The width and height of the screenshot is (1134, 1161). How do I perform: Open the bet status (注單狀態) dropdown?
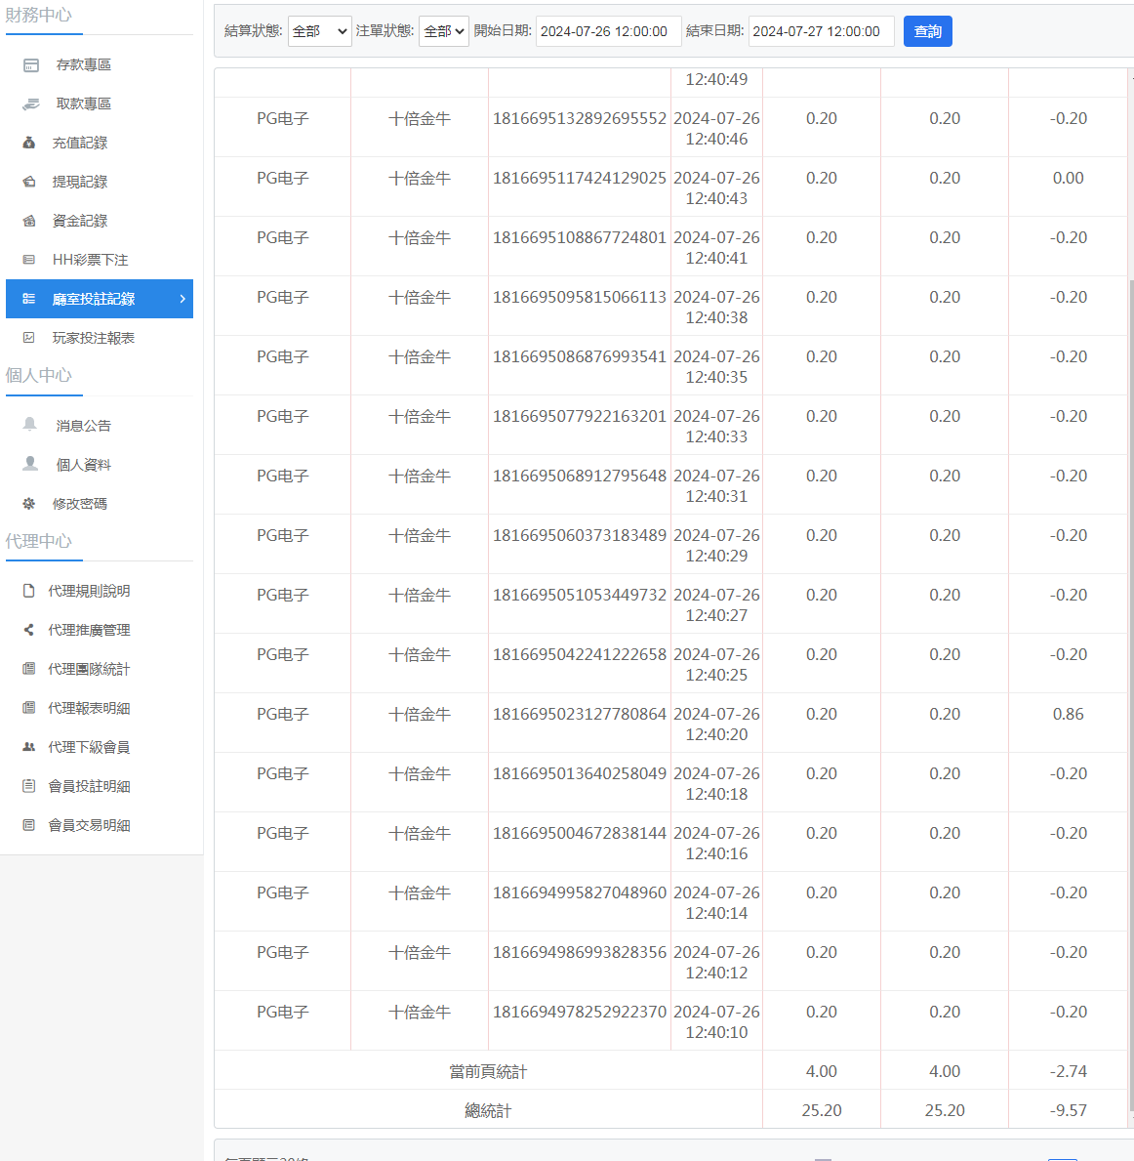tap(444, 31)
